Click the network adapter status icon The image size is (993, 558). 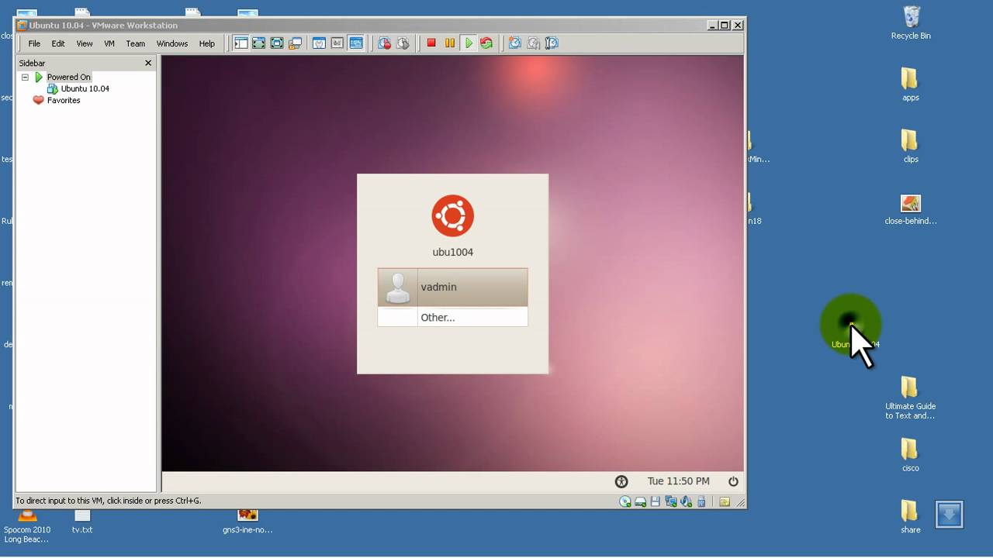(x=671, y=501)
